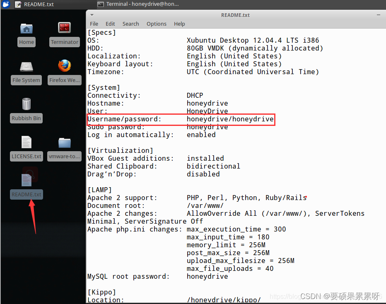
Task: Click 'Minimal, ServerSignature Off' line
Action: tap(145, 222)
